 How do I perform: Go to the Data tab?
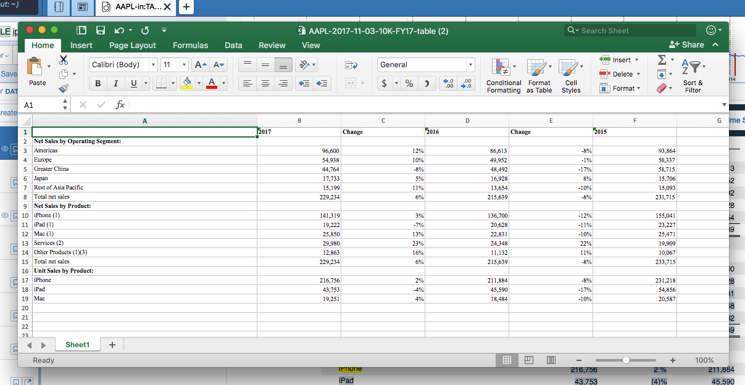click(x=233, y=45)
